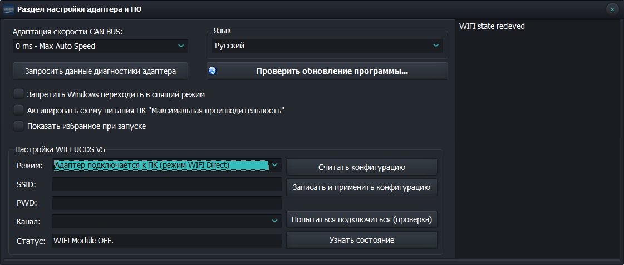
Task: Check "Показать избранное при запуске"
Action: (x=19, y=126)
